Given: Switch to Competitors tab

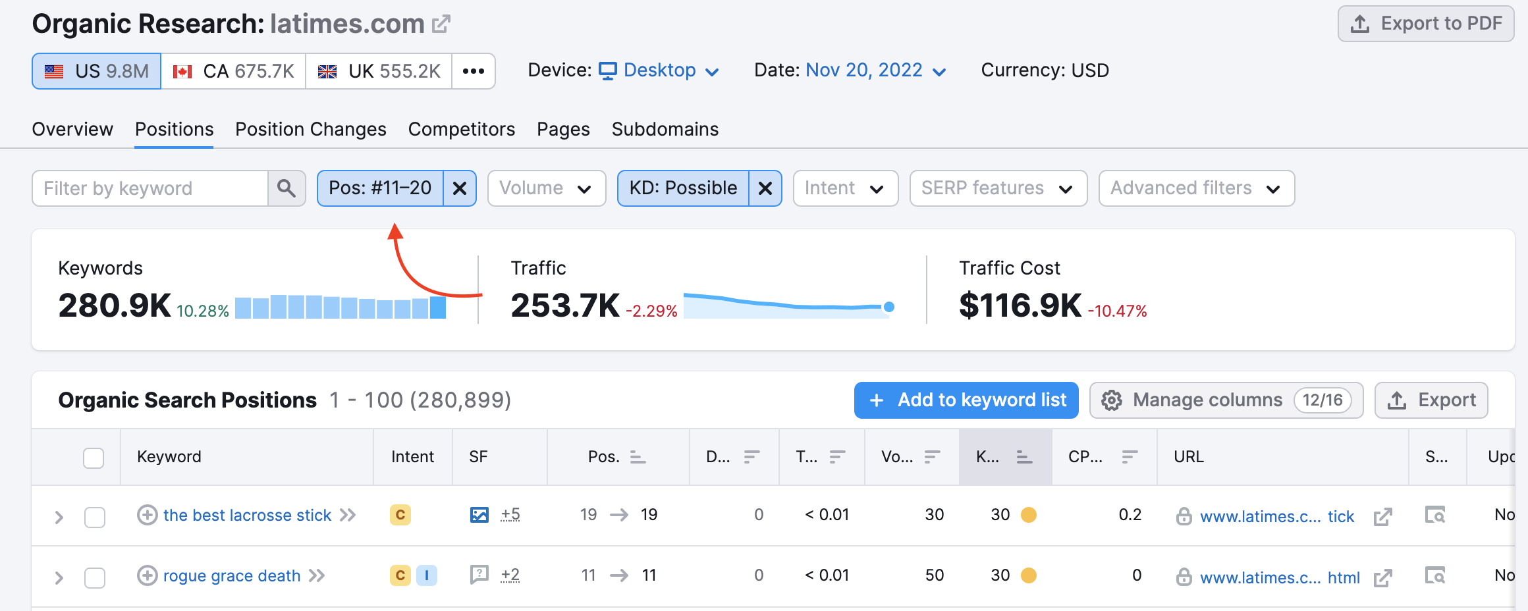Looking at the screenshot, I should [462, 129].
